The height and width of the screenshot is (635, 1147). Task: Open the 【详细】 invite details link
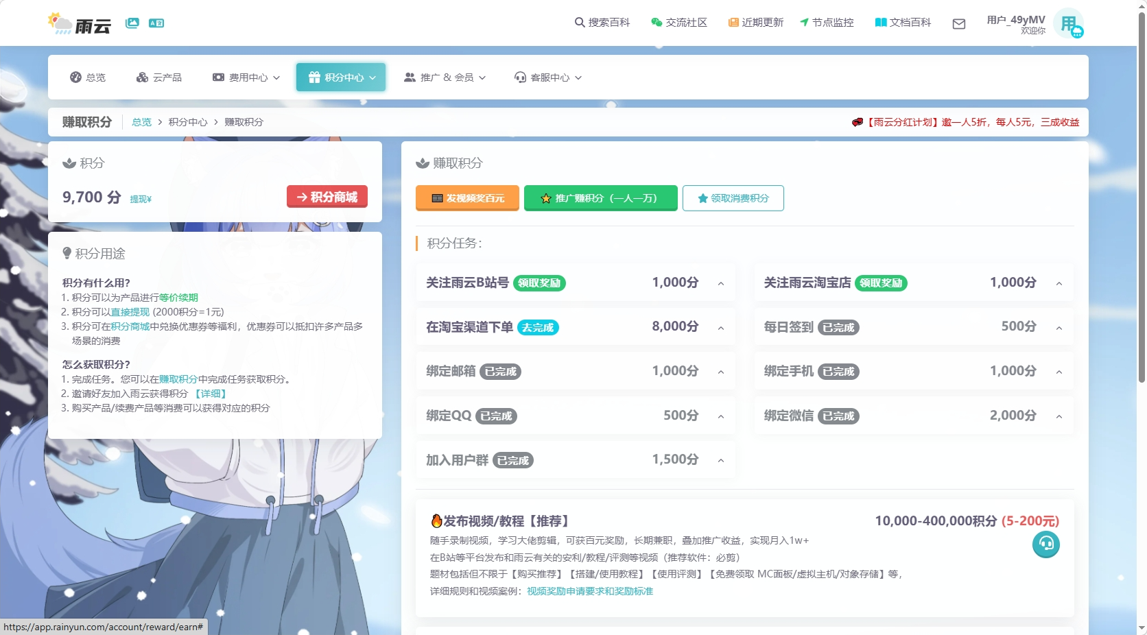(211, 394)
